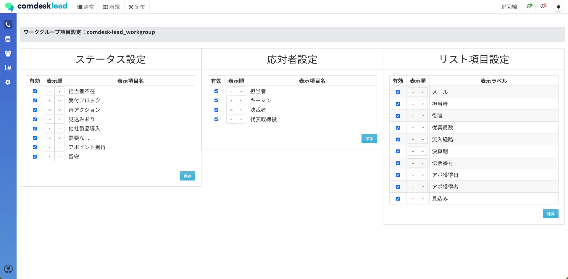Move 見込みあり up in order
The width and height of the screenshot is (568, 279).
[50, 120]
